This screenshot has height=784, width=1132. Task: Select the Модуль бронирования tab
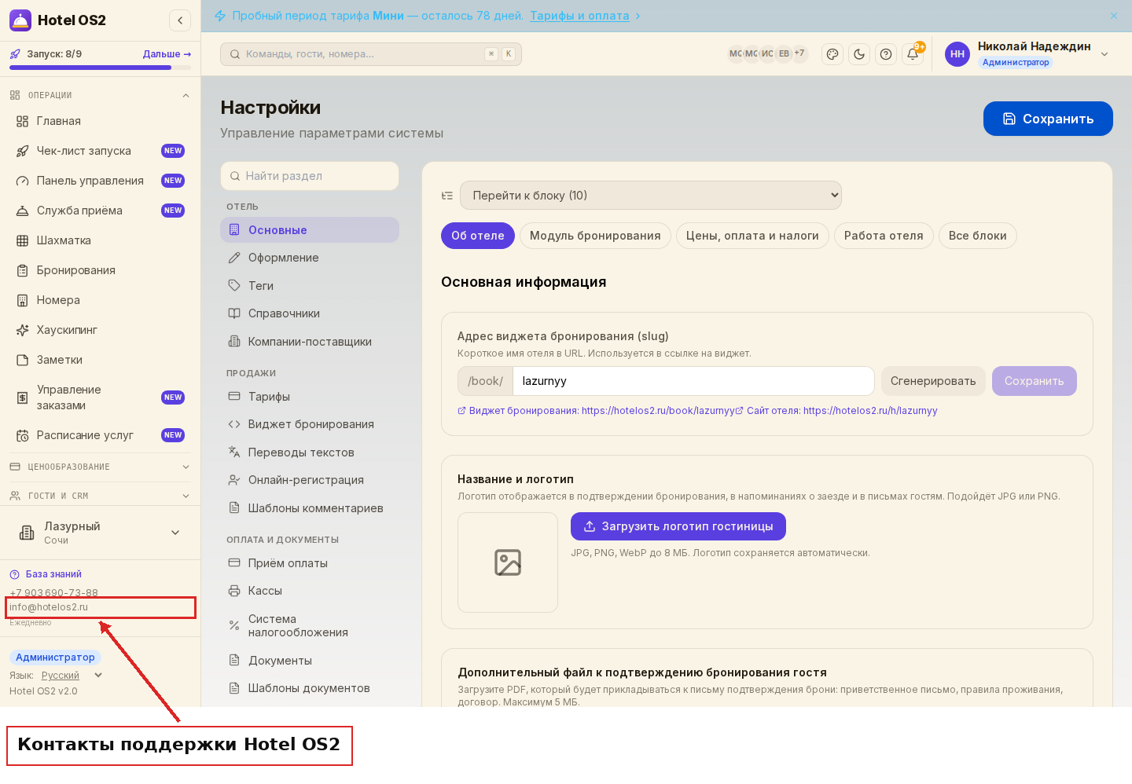pos(595,236)
